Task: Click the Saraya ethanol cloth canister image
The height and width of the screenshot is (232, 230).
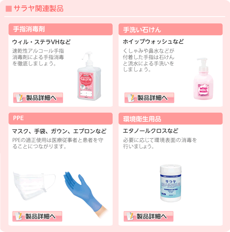Action: (x=171, y=183)
